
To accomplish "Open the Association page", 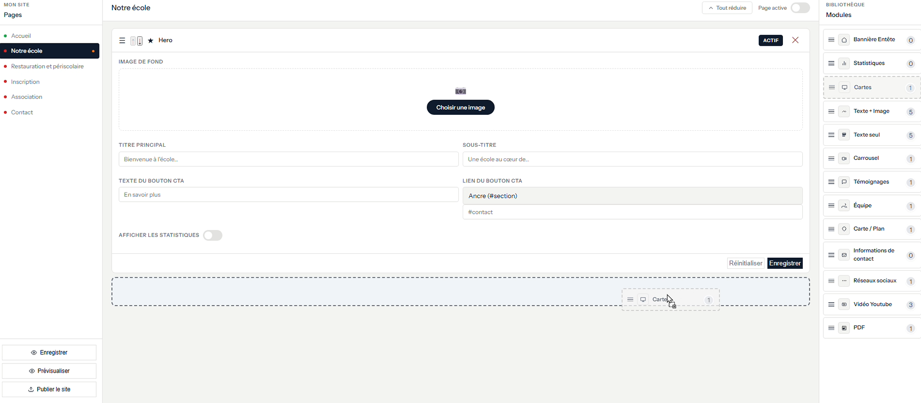I will pos(27,97).
